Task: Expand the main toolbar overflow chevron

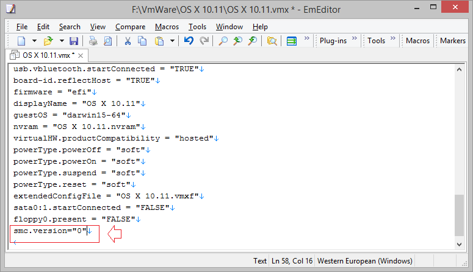Action: (307, 38)
